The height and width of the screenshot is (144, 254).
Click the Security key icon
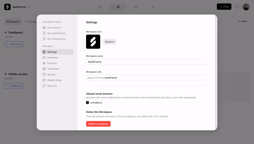pos(44,86)
